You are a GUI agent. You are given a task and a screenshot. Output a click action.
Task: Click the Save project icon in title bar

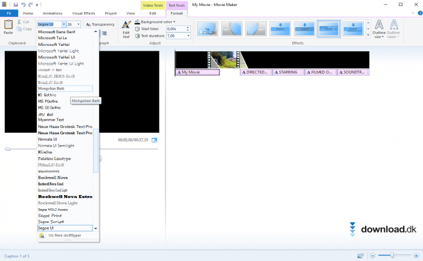[x=16, y=5]
